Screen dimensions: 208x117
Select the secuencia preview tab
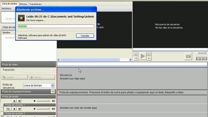coord(202,53)
